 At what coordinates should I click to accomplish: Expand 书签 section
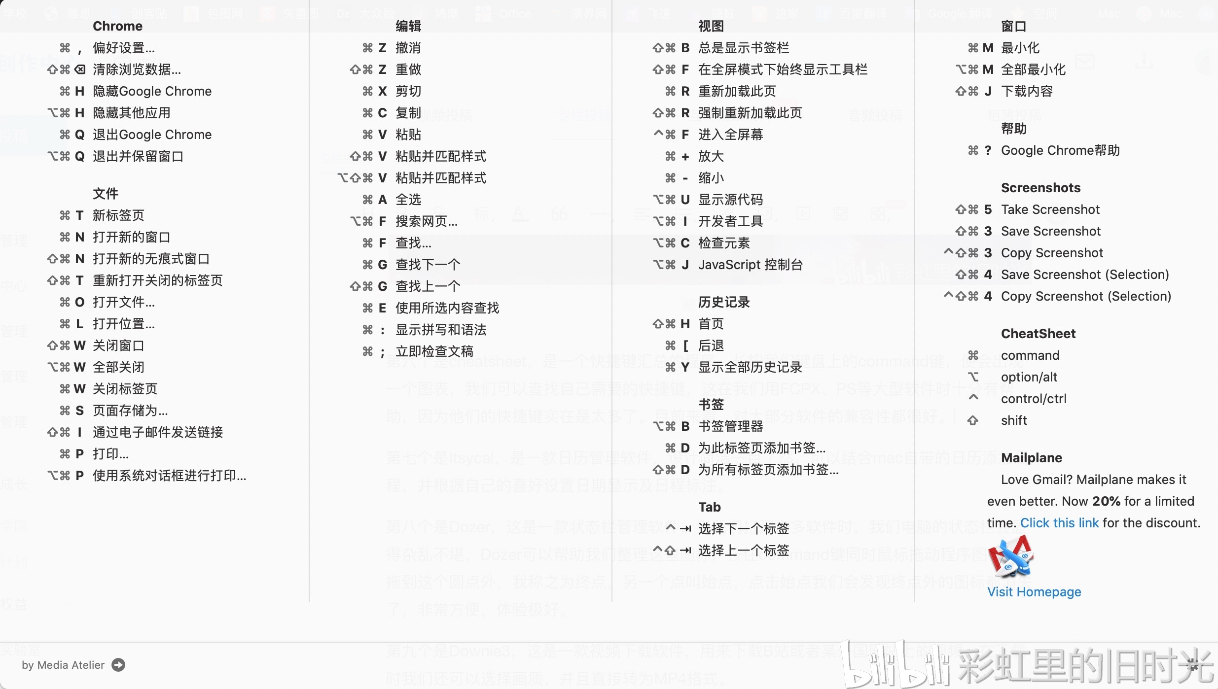pyautogui.click(x=711, y=404)
